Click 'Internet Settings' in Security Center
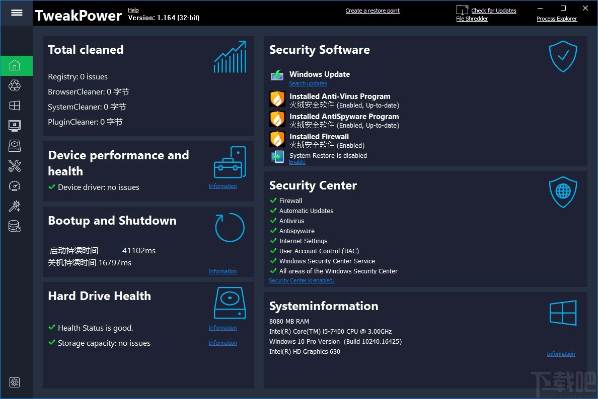598x399 pixels. pyautogui.click(x=303, y=241)
